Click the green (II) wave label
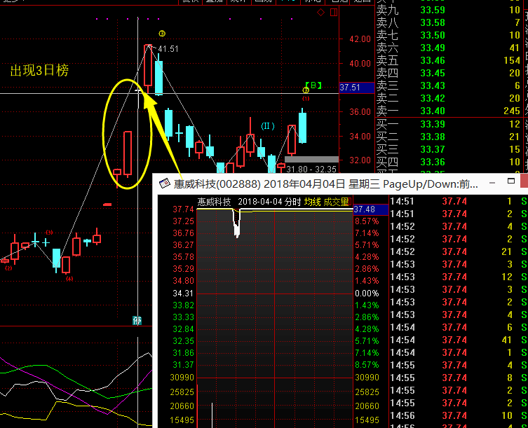Viewport: 528px width, 428px height. (x=268, y=126)
